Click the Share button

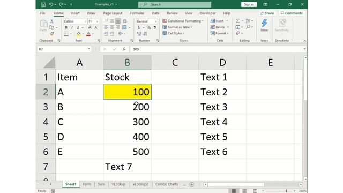pyautogui.click(x=267, y=13)
